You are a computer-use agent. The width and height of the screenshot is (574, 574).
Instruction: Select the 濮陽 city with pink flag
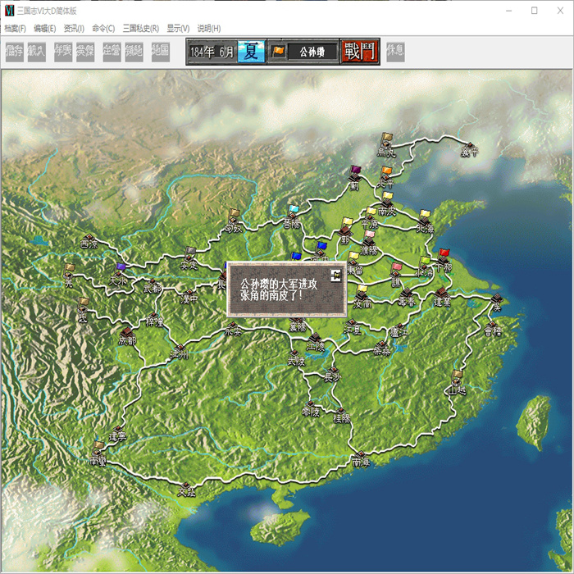[369, 242]
